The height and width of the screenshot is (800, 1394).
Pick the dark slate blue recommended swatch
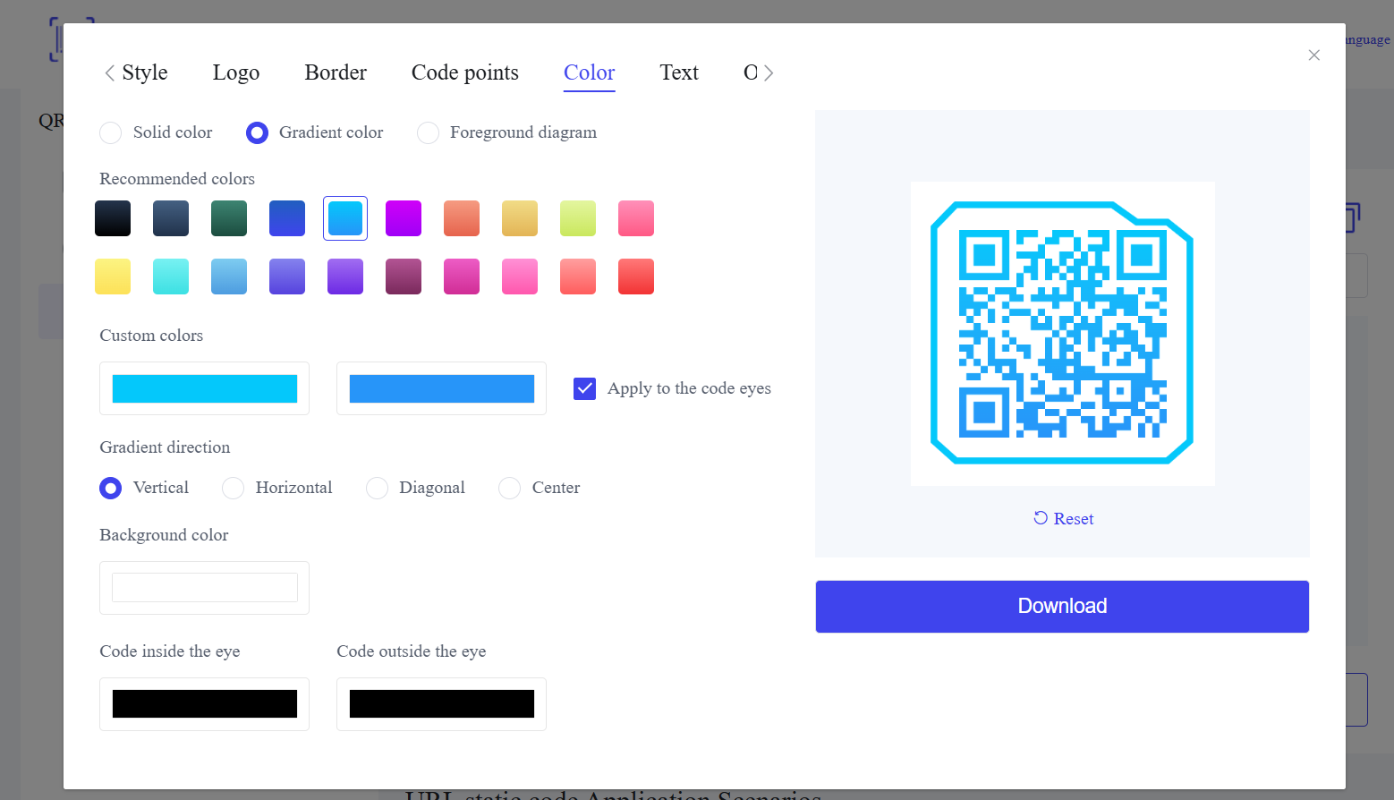tap(171, 218)
